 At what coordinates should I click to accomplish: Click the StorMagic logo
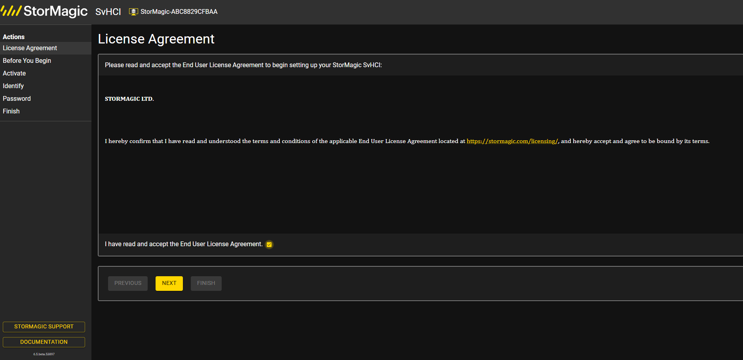[x=44, y=11]
